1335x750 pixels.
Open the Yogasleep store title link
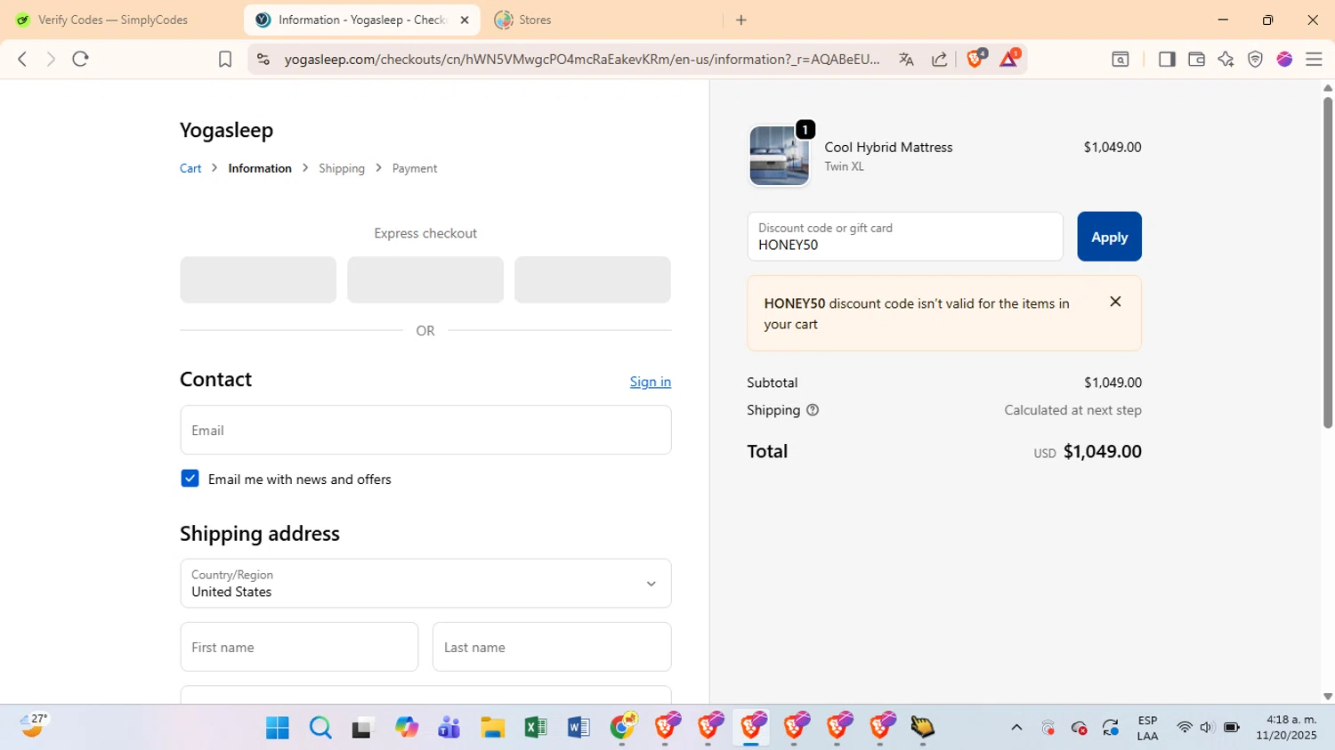point(226,130)
